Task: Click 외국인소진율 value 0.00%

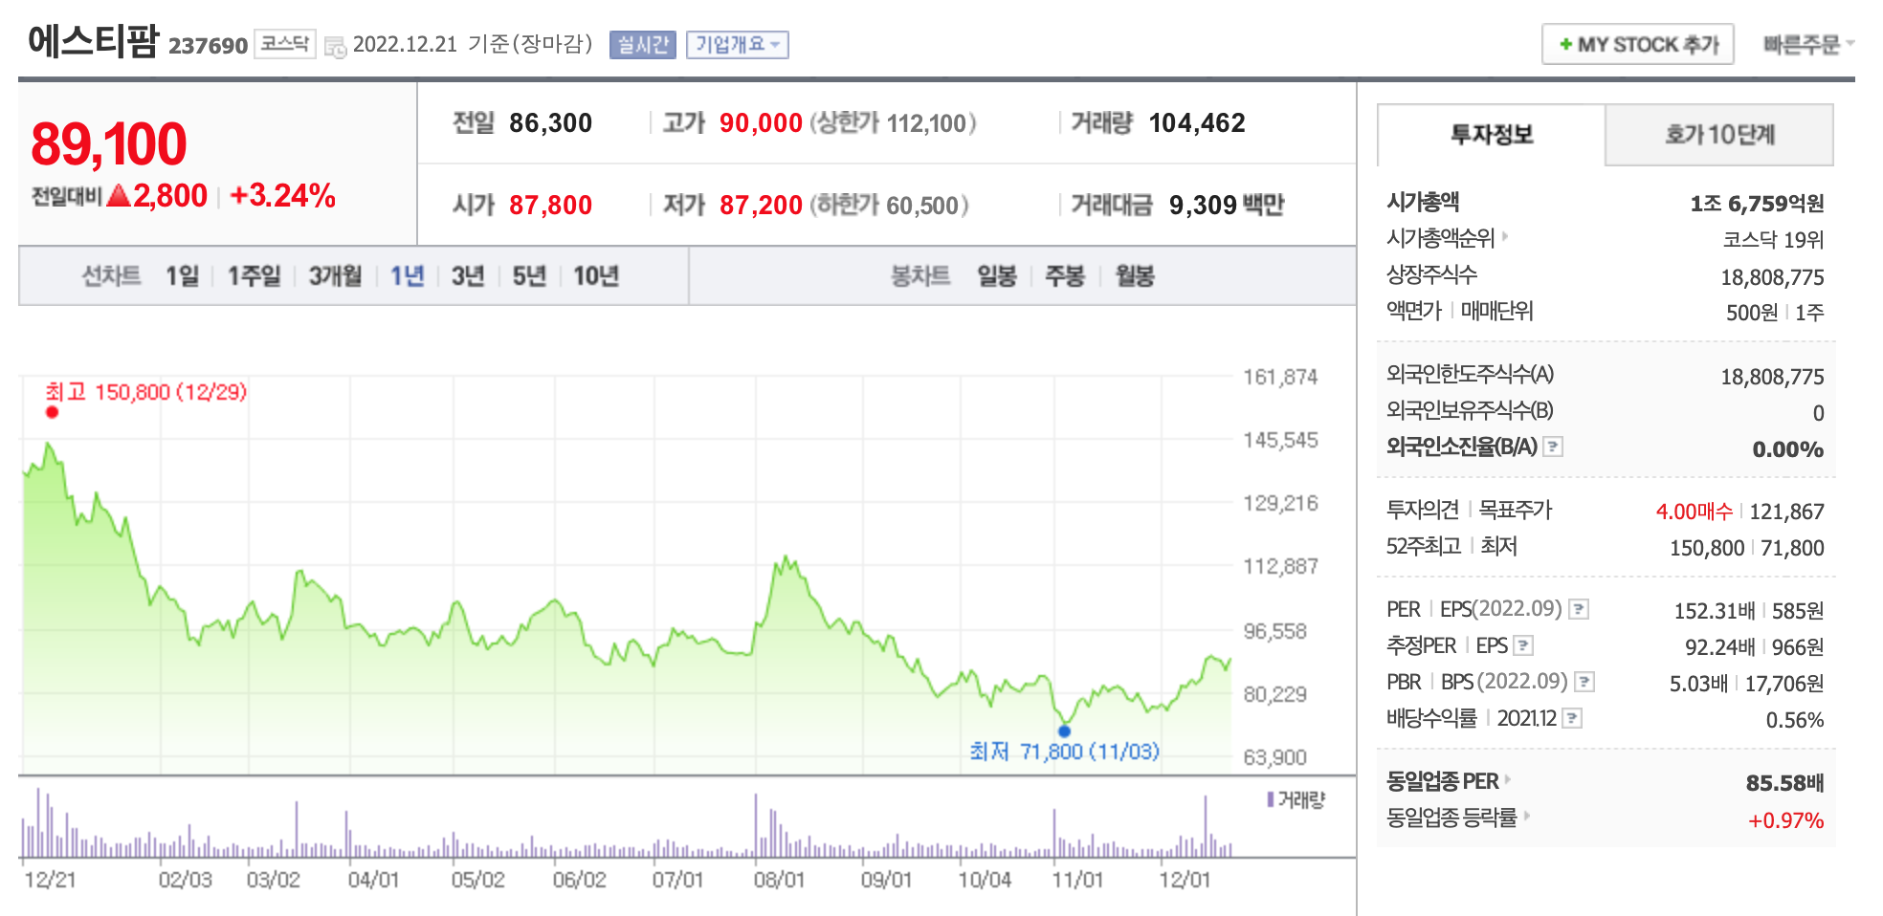Action: 1787,449
